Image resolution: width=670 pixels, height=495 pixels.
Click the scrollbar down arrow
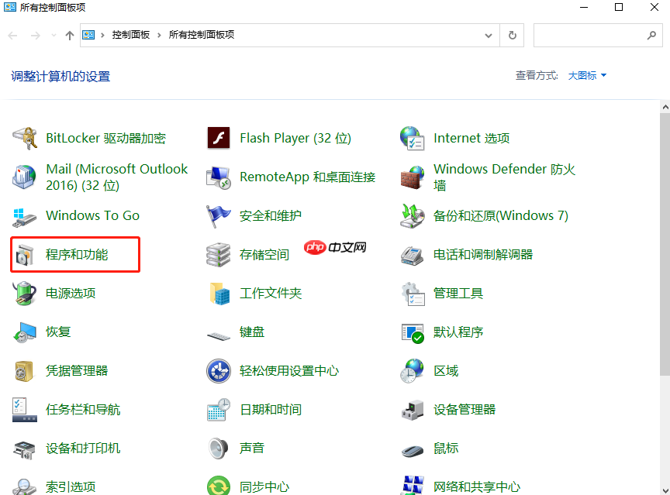pos(665,490)
